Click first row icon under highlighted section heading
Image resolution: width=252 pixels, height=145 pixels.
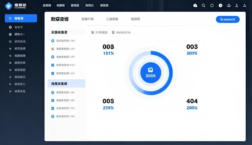[52, 93]
